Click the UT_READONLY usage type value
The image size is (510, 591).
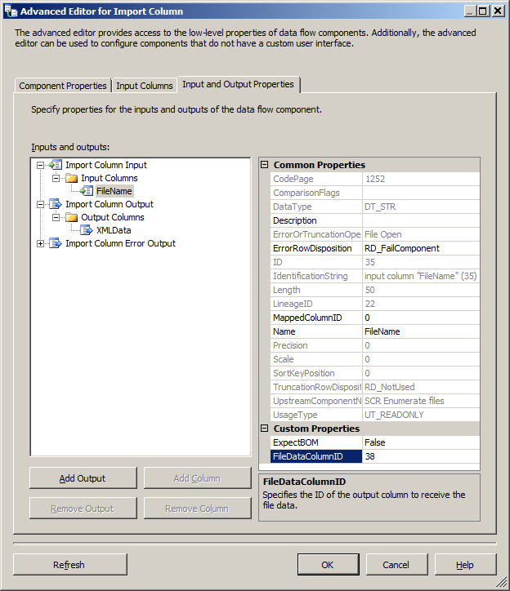[x=421, y=415]
